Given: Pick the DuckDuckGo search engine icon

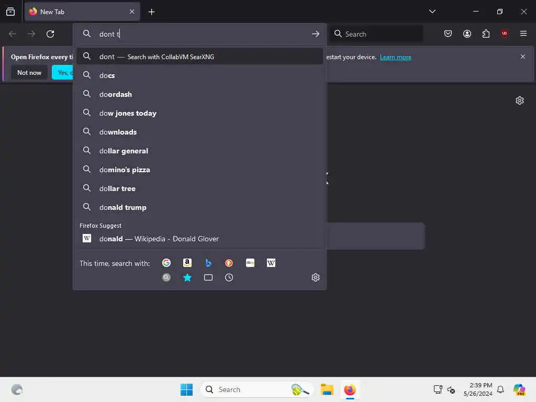Looking at the screenshot, I should click(x=229, y=263).
